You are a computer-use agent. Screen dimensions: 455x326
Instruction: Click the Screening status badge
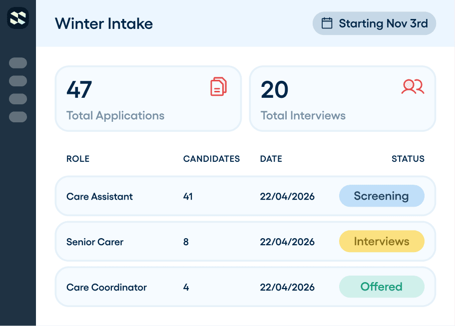tap(382, 196)
